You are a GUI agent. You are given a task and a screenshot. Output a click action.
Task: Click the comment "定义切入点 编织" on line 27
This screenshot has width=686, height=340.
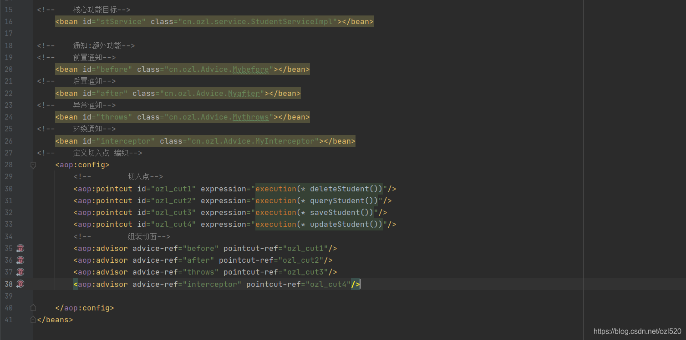click(x=101, y=153)
